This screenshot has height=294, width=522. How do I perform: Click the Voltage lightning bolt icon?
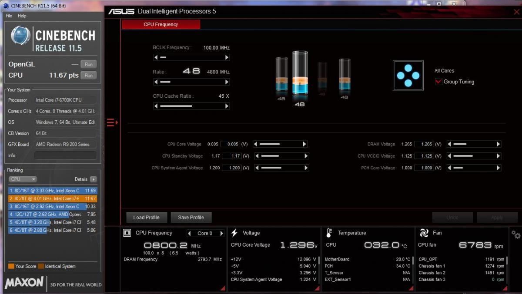[x=234, y=233]
